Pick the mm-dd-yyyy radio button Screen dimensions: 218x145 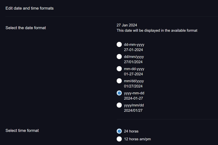point(119,69)
